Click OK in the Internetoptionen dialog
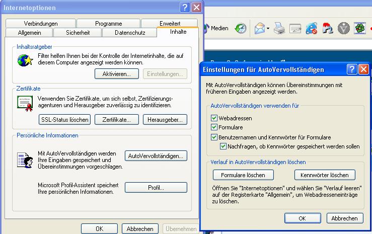Viewport: 372px width, 234px height. click(99, 228)
